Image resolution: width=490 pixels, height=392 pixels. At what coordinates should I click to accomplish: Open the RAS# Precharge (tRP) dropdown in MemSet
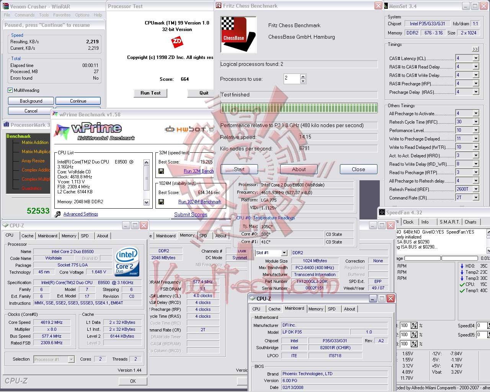tap(476, 83)
